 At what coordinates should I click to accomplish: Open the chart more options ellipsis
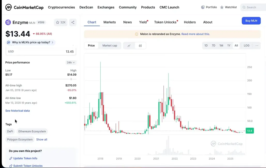[257, 45]
